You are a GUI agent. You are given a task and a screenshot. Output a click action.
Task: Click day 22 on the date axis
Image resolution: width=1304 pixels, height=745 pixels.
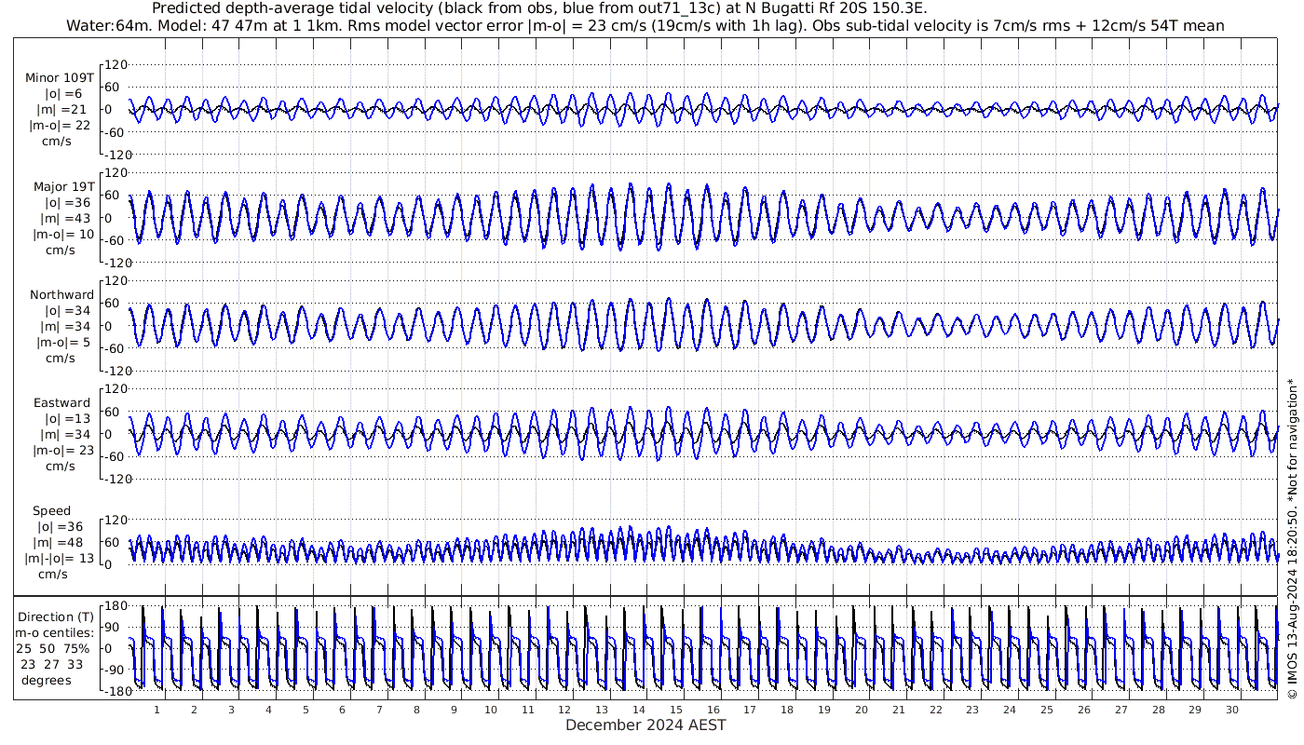(x=935, y=710)
